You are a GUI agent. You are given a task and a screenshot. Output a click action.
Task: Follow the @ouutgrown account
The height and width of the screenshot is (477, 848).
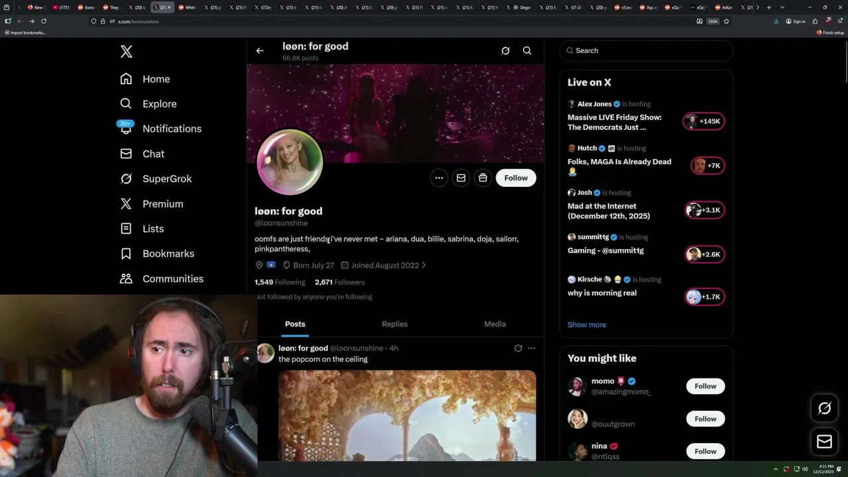tap(706, 419)
